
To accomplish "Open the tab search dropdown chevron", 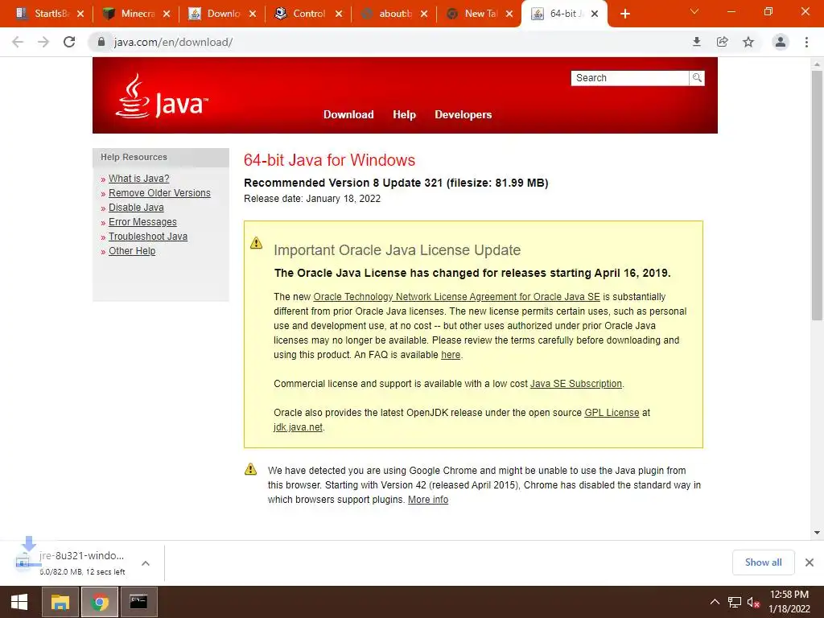I will [x=694, y=11].
